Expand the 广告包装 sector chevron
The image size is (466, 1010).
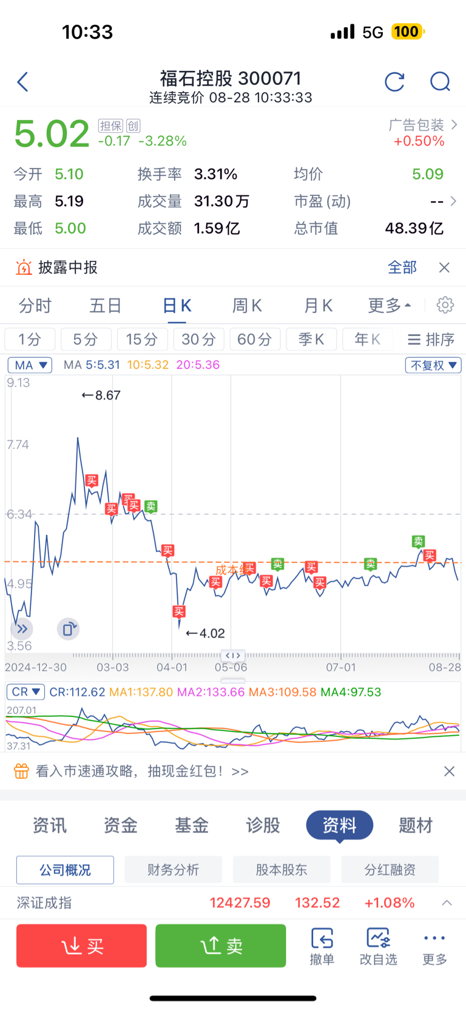(x=454, y=124)
